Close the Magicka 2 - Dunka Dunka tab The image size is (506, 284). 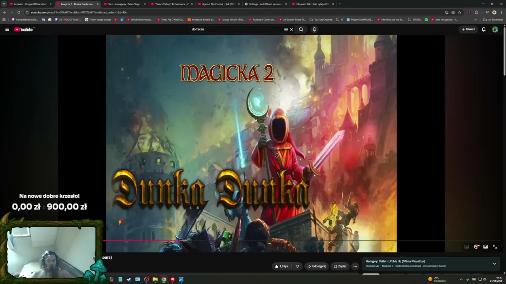(98, 4)
